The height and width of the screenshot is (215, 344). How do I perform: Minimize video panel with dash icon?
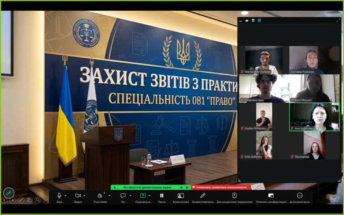click(241, 21)
